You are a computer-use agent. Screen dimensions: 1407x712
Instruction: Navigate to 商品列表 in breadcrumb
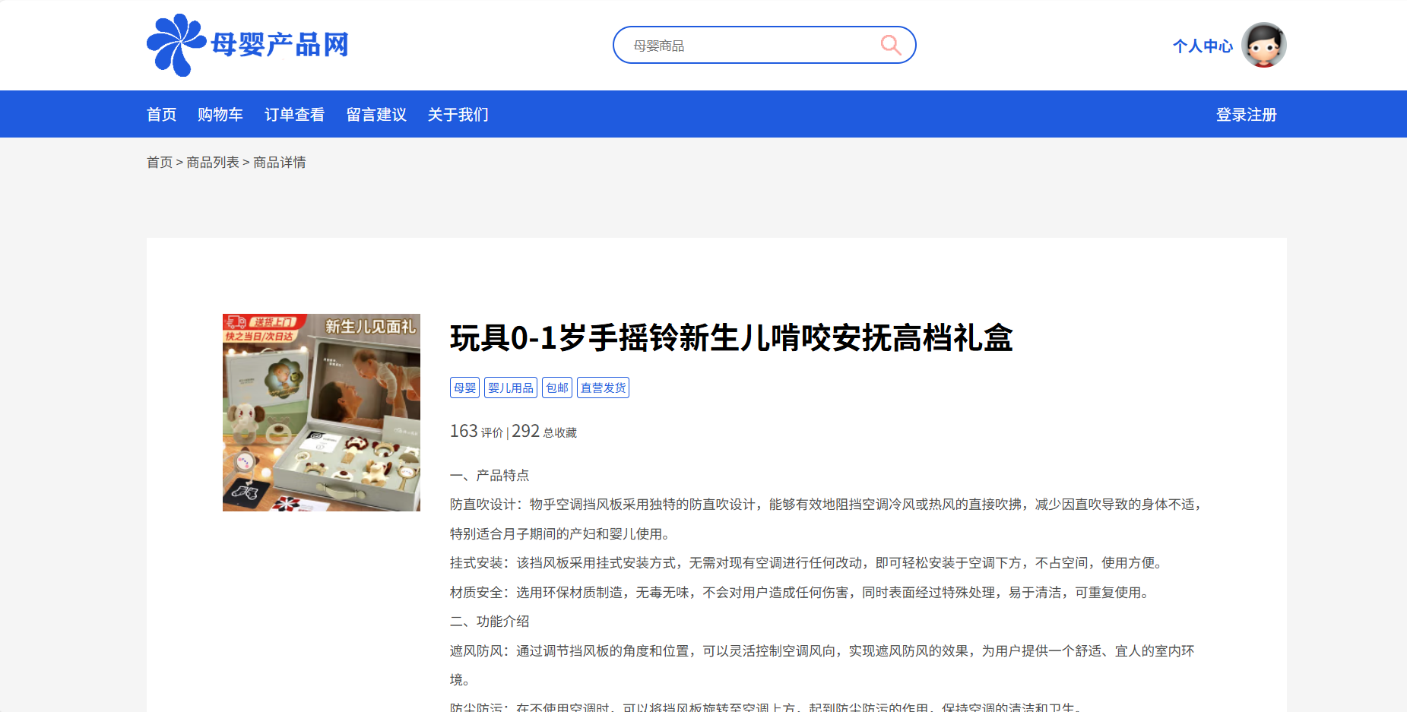[212, 163]
